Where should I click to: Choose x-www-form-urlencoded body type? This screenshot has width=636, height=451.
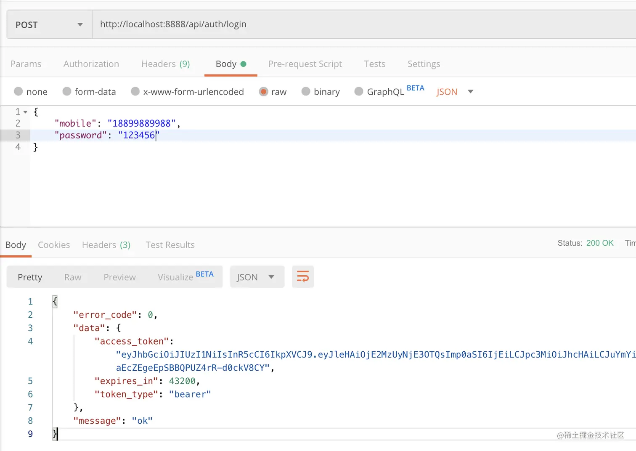coord(135,91)
